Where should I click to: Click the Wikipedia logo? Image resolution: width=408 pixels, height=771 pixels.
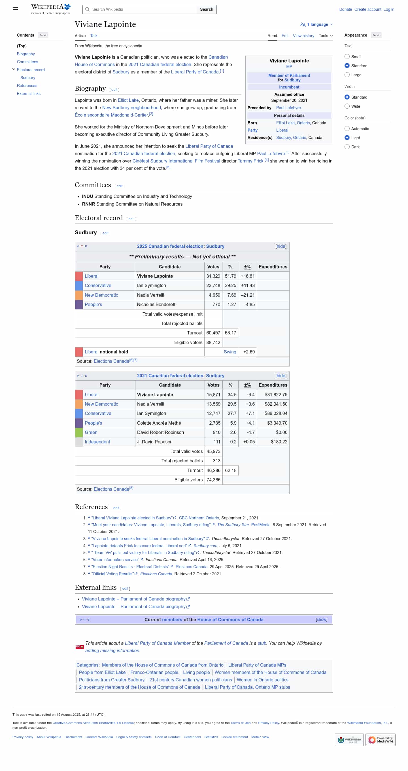50,9
